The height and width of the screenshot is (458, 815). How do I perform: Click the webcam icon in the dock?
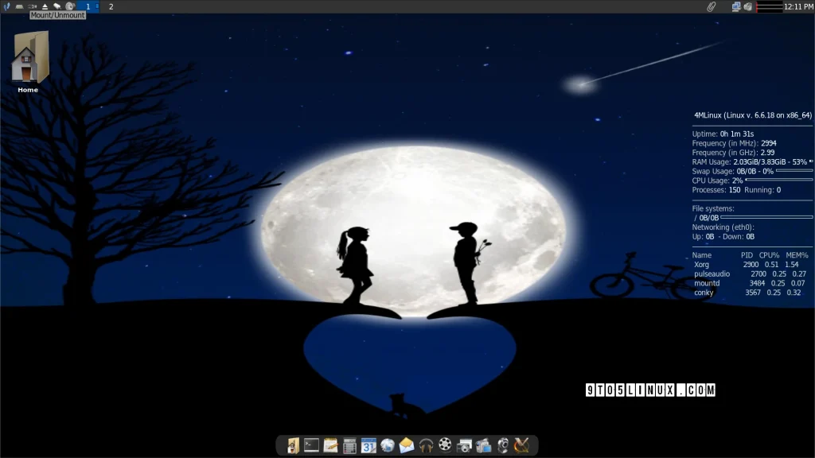(503, 445)
